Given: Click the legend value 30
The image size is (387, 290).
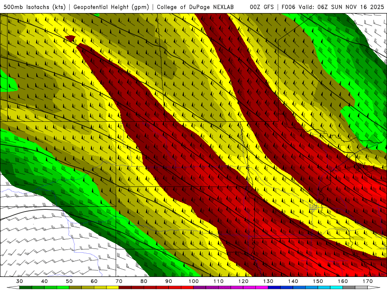Looking at the screenshot, I should point(19,281).
